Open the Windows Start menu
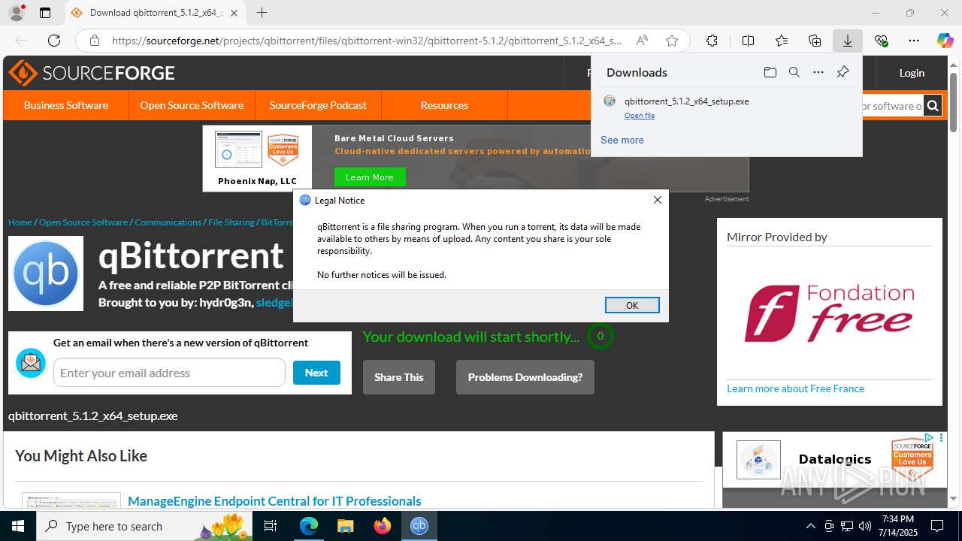The image size is (962, 541). [18, 526]
